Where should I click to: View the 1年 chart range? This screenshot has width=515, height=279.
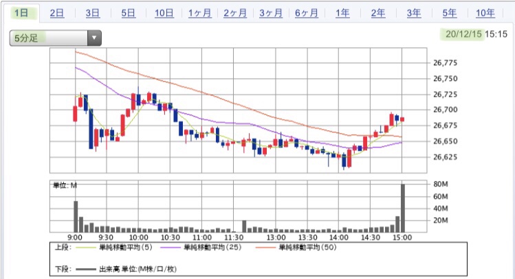coord(342,13)
